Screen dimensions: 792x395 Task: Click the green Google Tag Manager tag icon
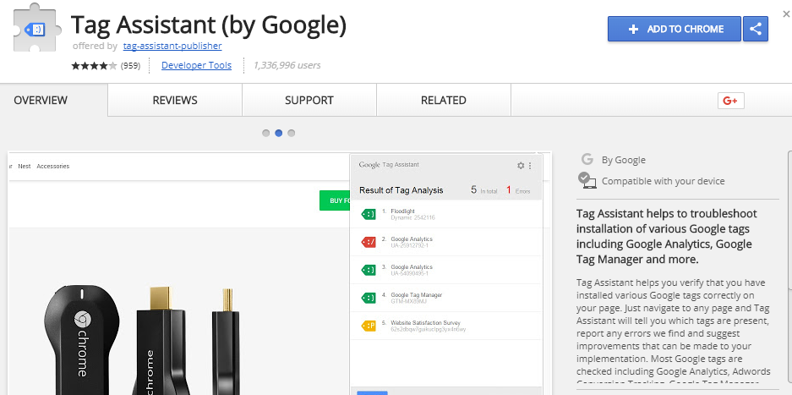[369, 298]
